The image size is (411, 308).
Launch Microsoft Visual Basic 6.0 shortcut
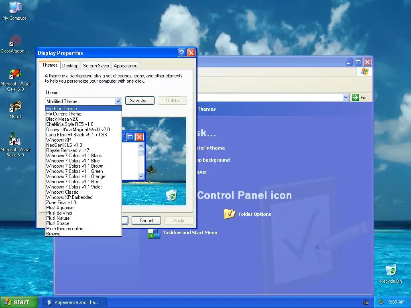(15, 145)
